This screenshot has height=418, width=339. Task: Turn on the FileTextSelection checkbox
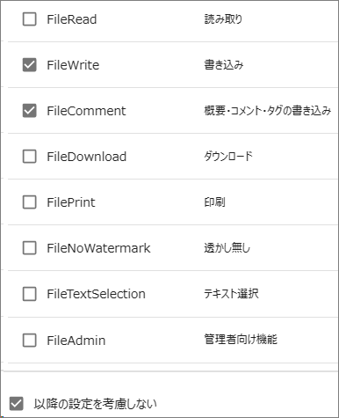coord(30,294)
